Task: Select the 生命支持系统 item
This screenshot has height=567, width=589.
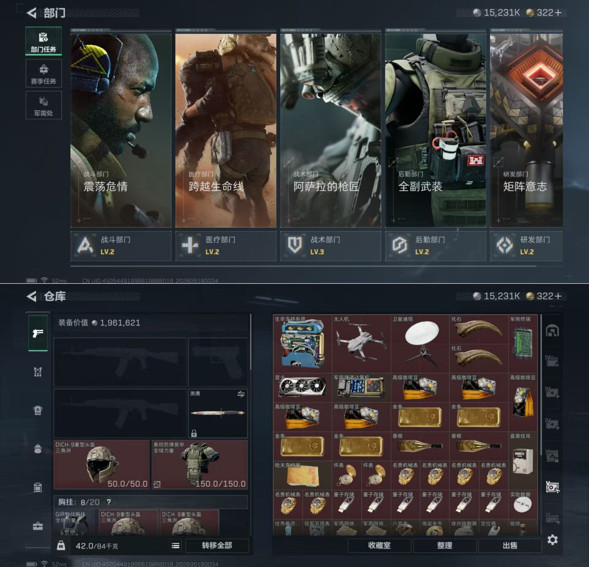Action: click(x=302, y=343)
